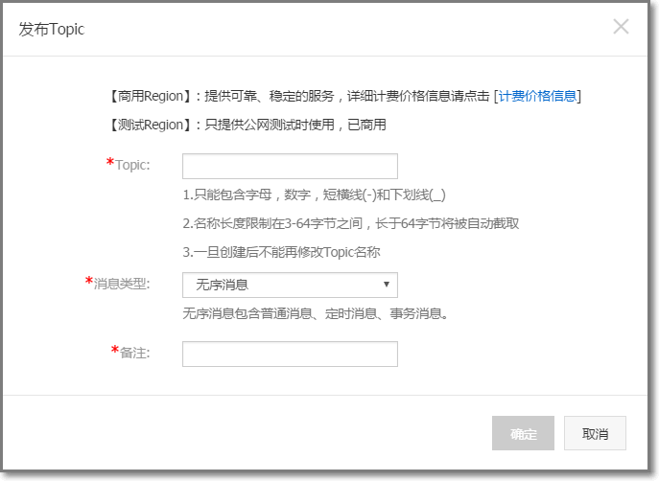This screenshot has height=481, width=659.
Task: Open the 计费价格信息 pricing link
Action: [537, 96]
